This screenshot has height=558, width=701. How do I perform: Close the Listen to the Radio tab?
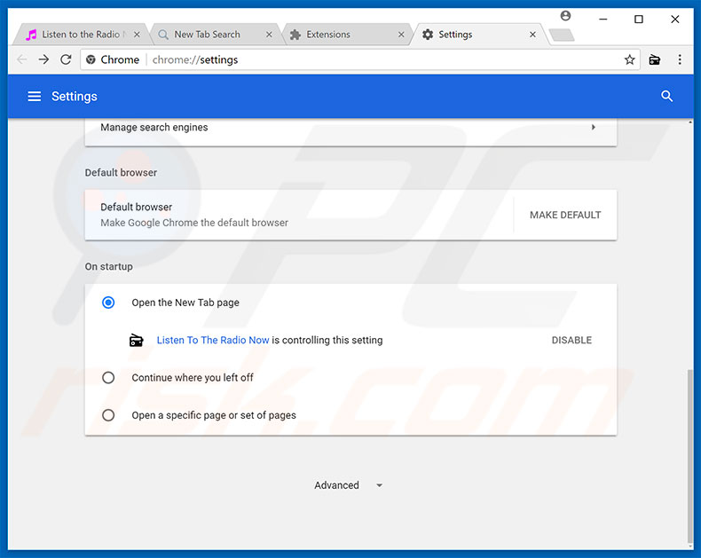[x=137, y=35]
